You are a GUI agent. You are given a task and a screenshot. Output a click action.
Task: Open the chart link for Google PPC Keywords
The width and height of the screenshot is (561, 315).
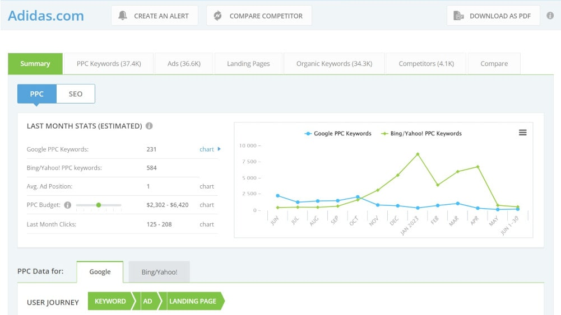(x=206, y=149)
